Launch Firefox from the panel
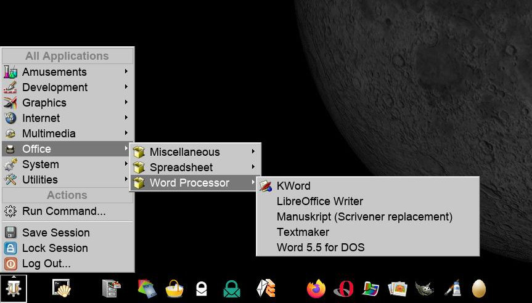This screenshot has width=532, height=303. pyautogui.click(x=316, y=289)
